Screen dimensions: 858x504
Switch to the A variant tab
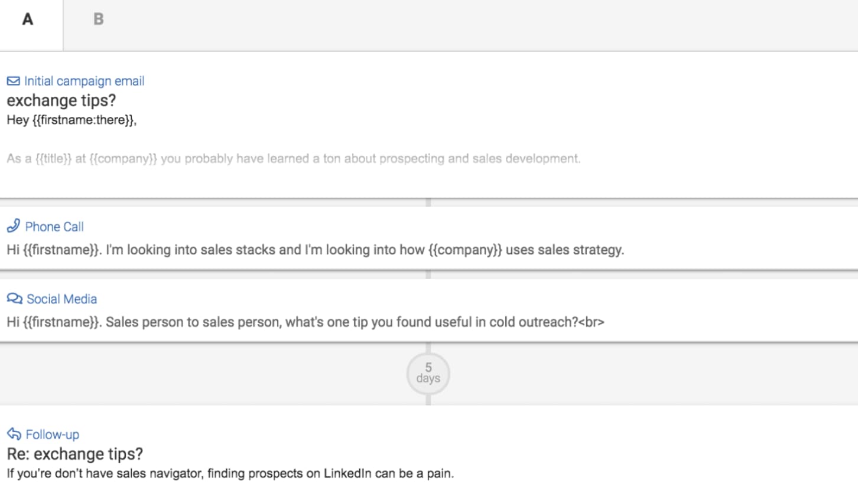click(27, 19)
